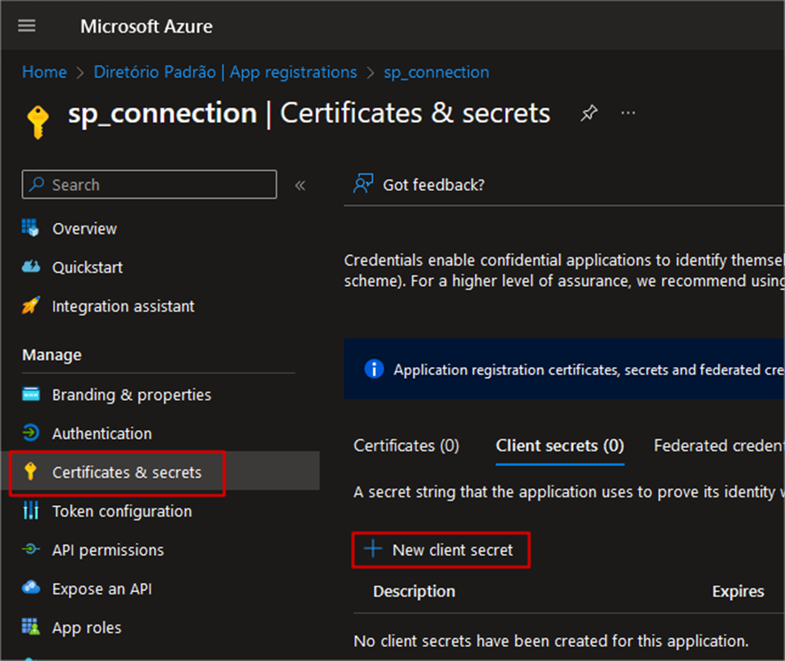
Task: Sort by Description column header
Action: (x=415, y=591)
